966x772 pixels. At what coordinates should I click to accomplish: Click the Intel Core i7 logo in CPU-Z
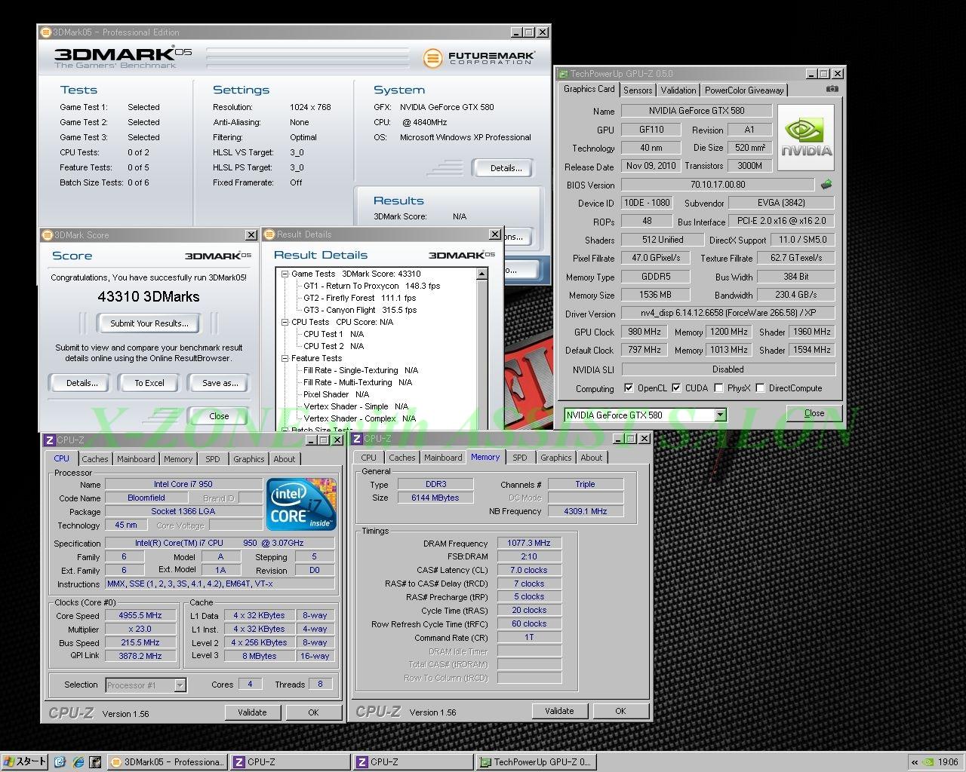click(301, 504)
